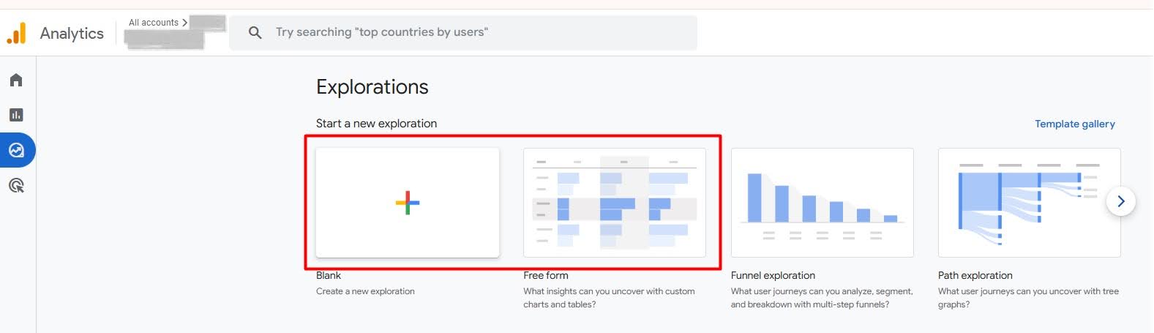Open the Template gallery link
Image resolution: width=1154 pixels, height=333 pixels.
click(1074, 124)
